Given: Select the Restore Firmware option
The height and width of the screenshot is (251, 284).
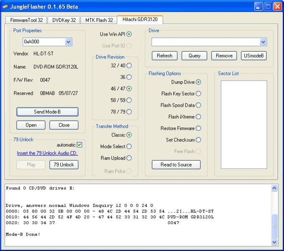Looking at the screenshot, I should [x=198, y=128].
